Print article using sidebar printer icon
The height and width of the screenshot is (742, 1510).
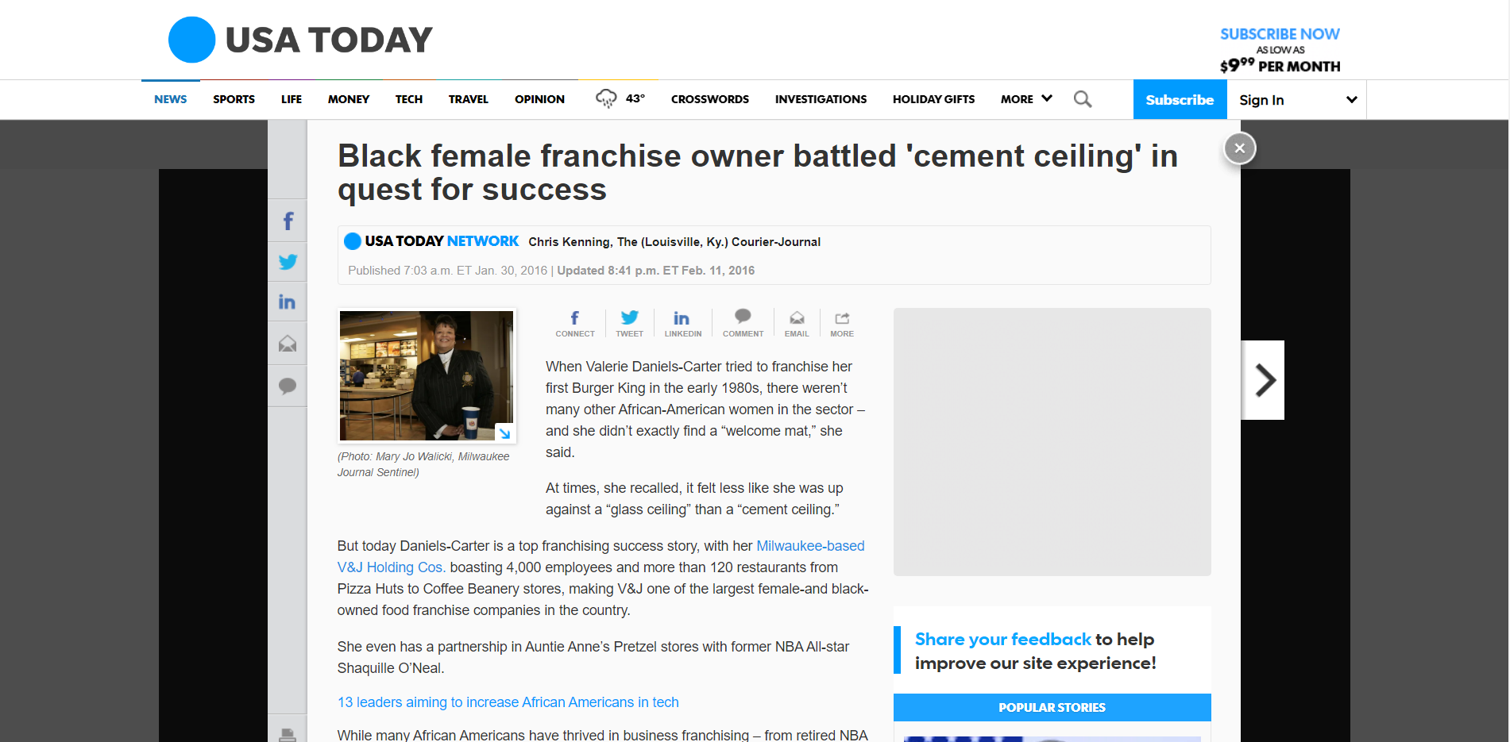click(x=288, y=734)
